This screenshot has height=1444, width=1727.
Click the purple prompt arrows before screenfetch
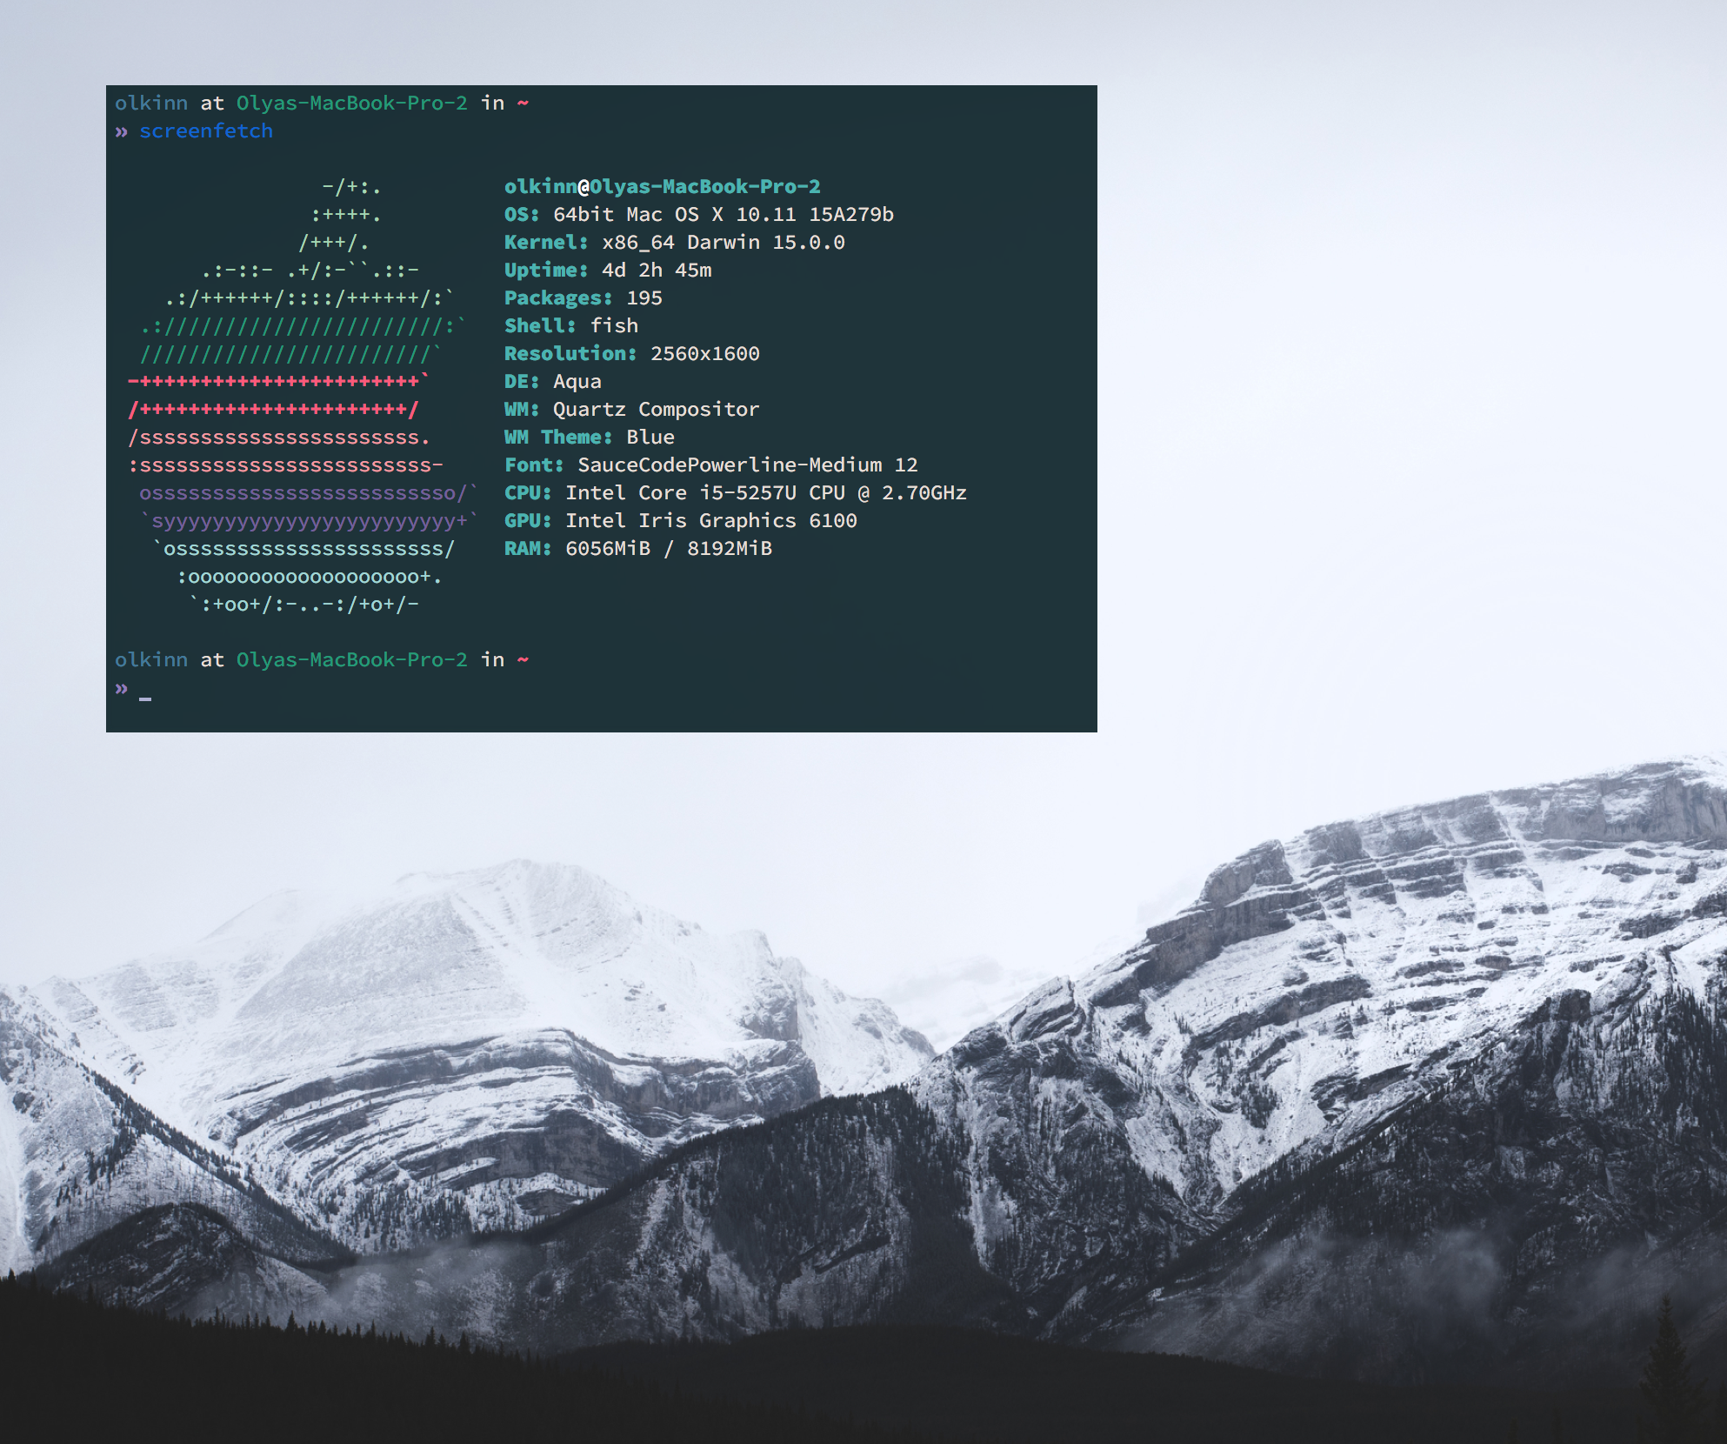[x=122, y=131]
